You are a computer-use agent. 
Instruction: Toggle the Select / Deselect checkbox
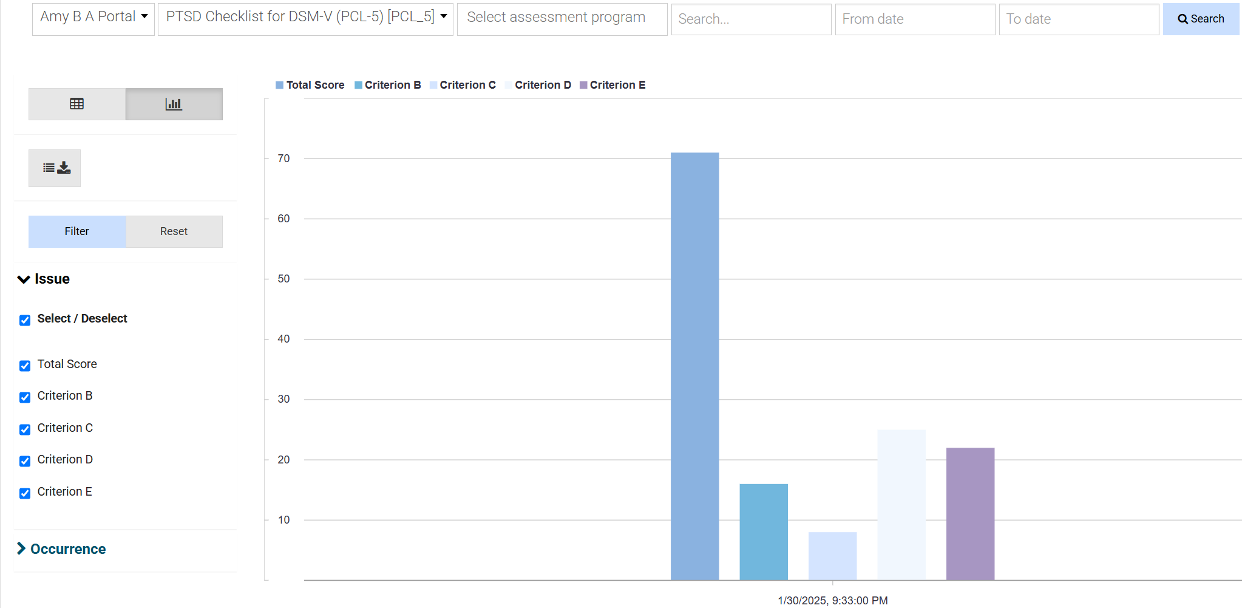25,320
